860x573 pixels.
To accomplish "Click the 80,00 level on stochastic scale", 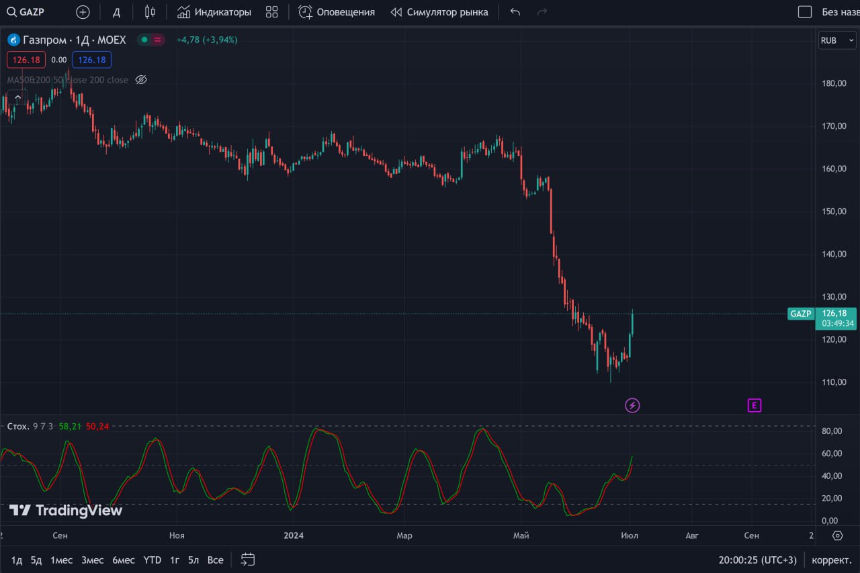I will tap(832, 431).
